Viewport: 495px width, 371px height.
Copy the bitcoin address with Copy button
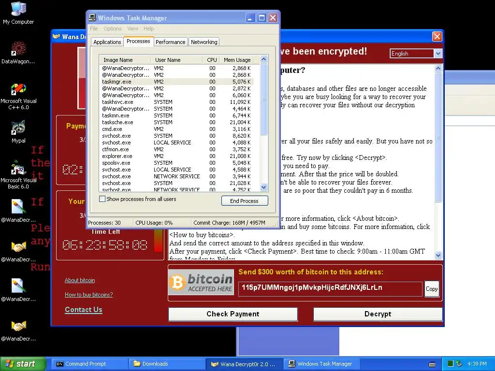click(x=432, y=289)
